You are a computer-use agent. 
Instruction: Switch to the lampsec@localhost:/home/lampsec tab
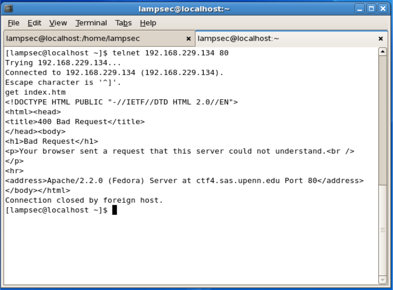73,39
